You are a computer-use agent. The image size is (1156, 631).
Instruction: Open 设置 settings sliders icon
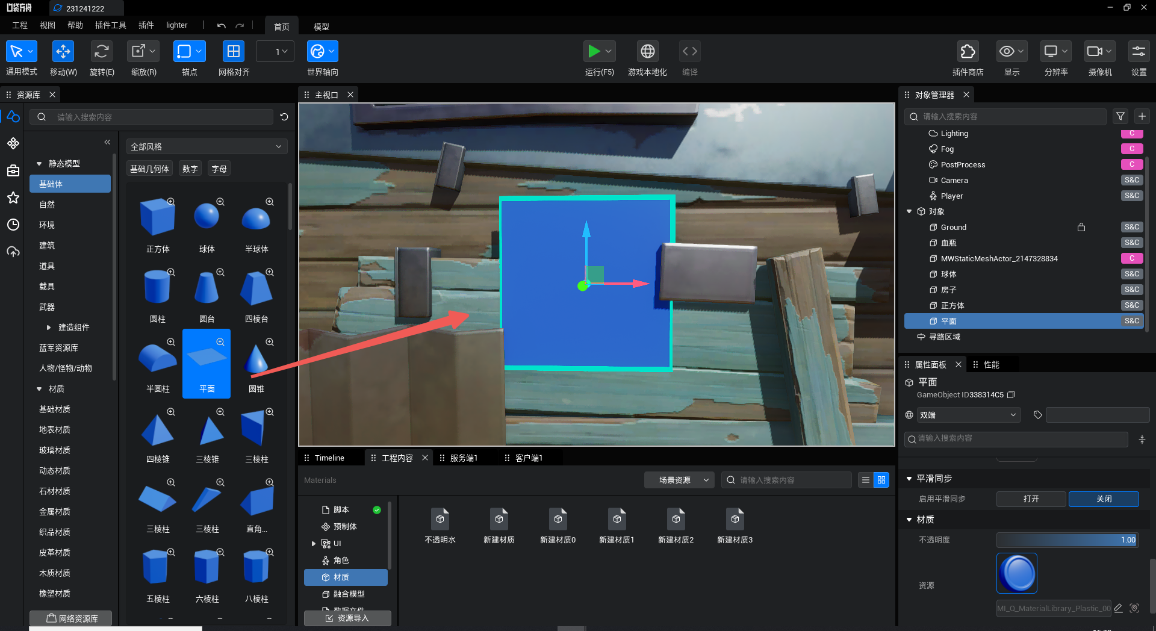(1139, 52)
